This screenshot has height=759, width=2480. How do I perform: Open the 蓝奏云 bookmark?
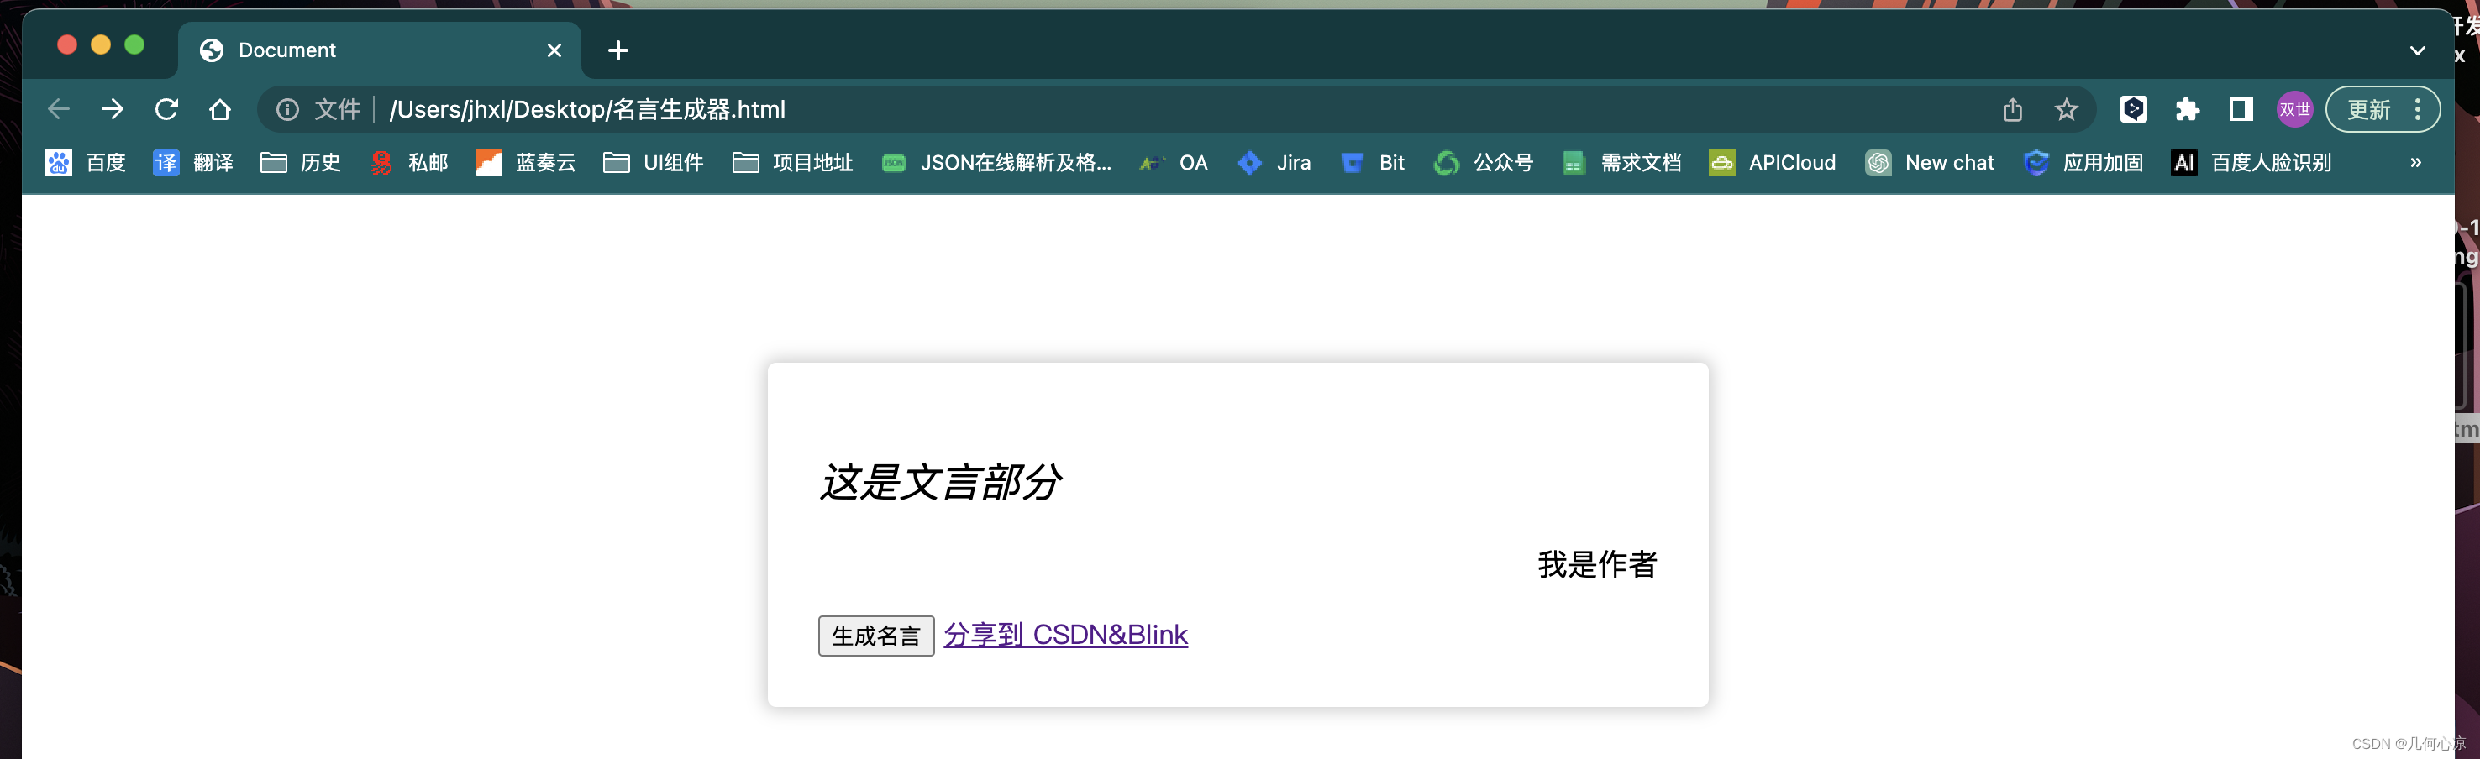526,163
